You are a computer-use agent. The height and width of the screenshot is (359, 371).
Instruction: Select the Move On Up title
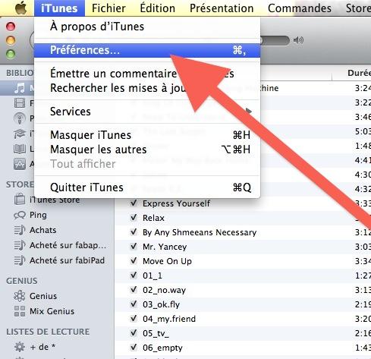pos(167,261)
